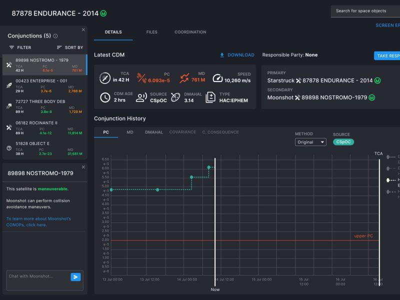400x300 pixels.
Task: Click the info icon beside Conjunctions (5)
Action: [55, 36]
